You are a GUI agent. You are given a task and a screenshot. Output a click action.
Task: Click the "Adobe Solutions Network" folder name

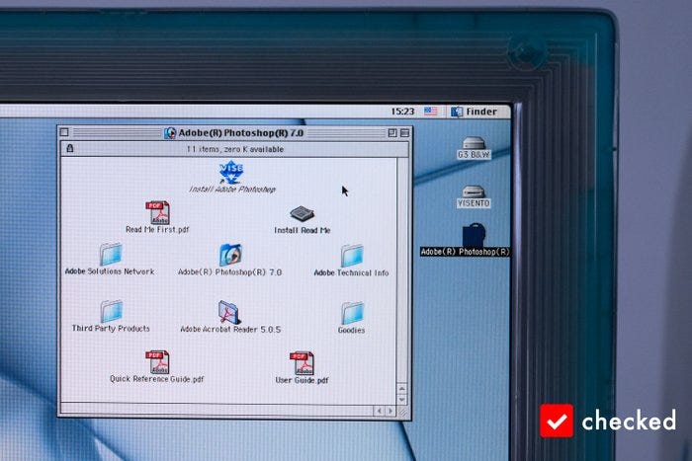[110, 271]
